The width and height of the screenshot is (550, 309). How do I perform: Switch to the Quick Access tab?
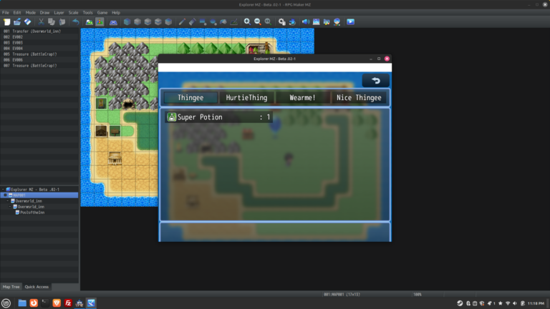pos(37,287)
